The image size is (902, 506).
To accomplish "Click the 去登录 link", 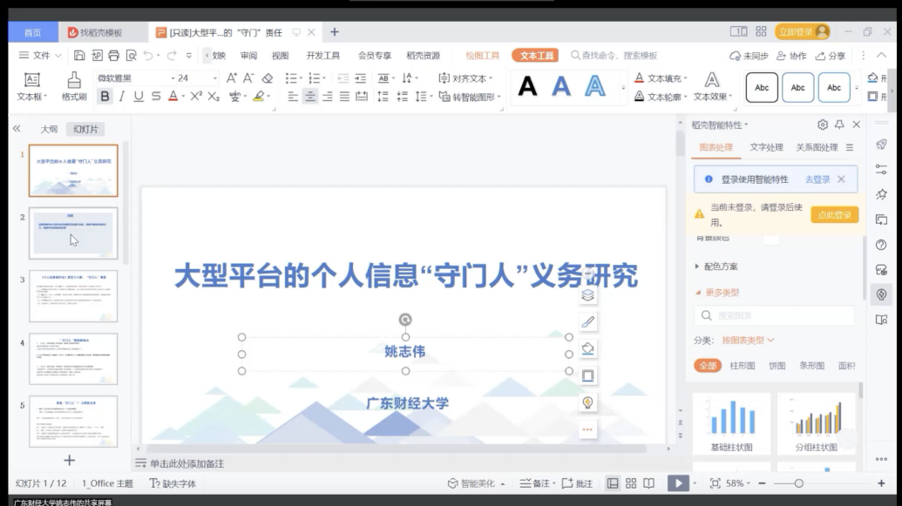I will click(817, 179).
